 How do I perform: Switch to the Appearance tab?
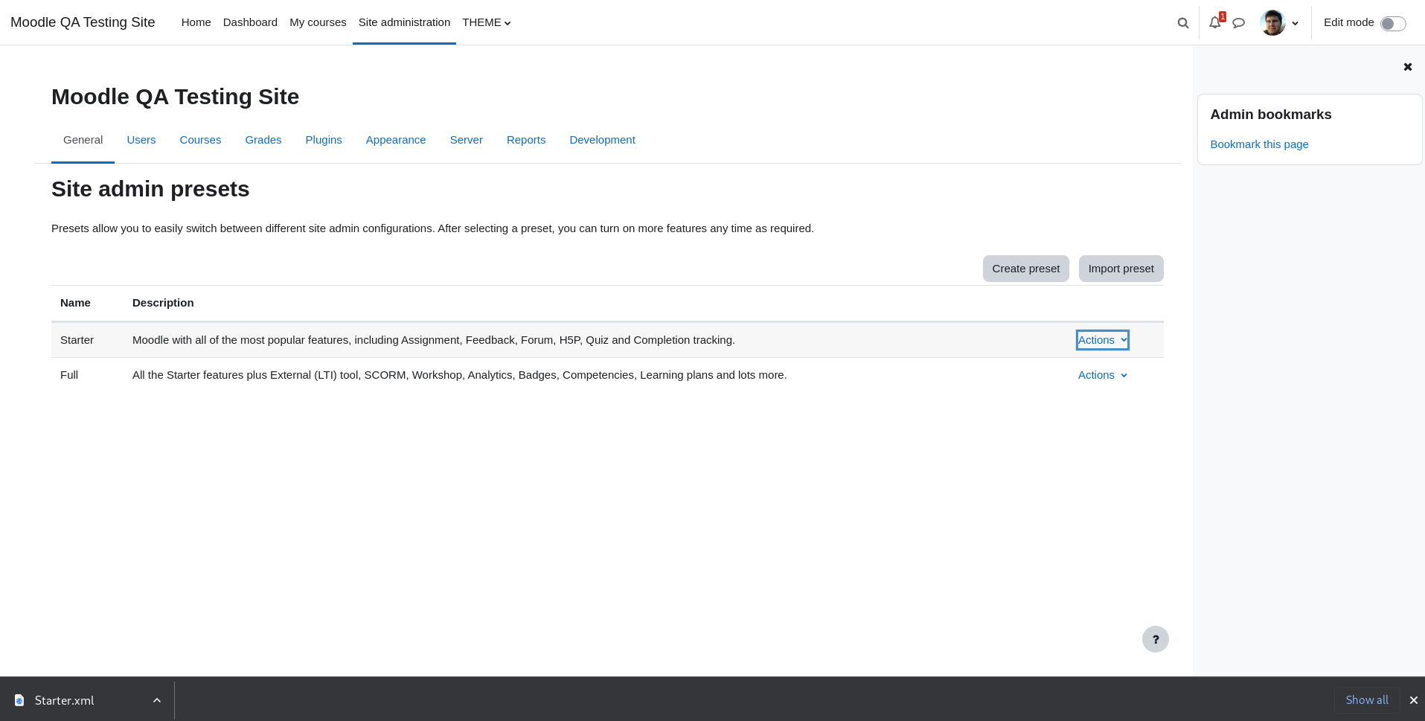[396, 140]
